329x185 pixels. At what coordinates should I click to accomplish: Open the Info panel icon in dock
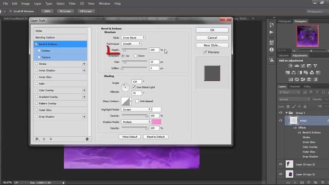[271, 50]
